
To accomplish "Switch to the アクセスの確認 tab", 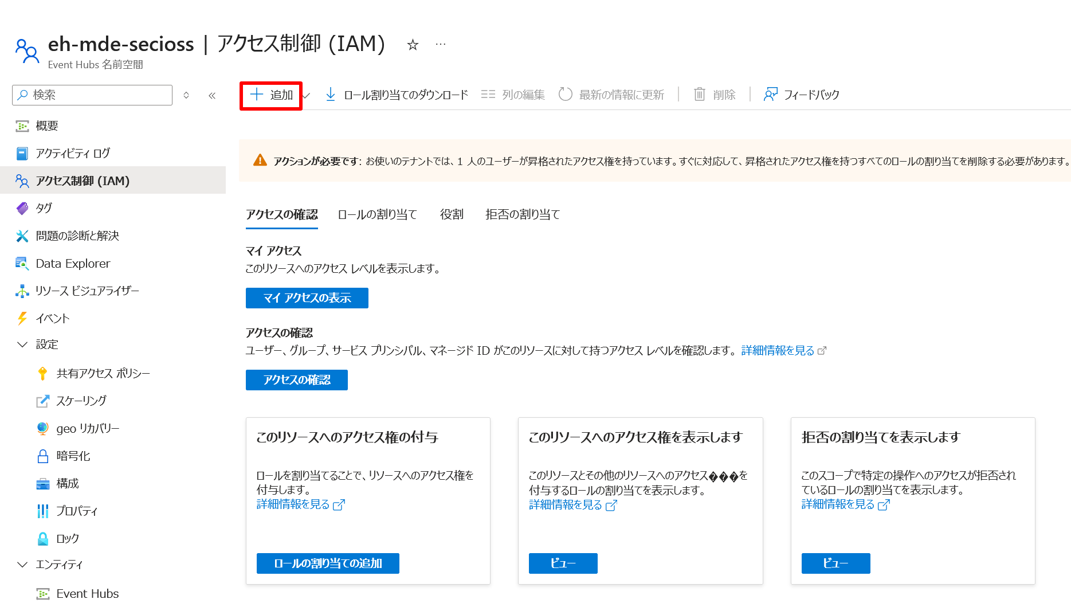I will pyautogui.click(x=282, y=215).
